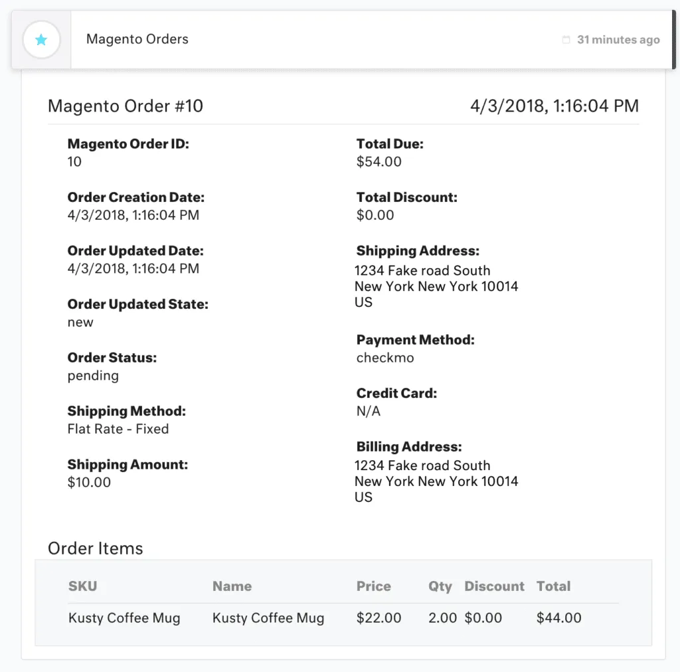Click the Discount column header
Screen dimensions: 680x672
494,586
